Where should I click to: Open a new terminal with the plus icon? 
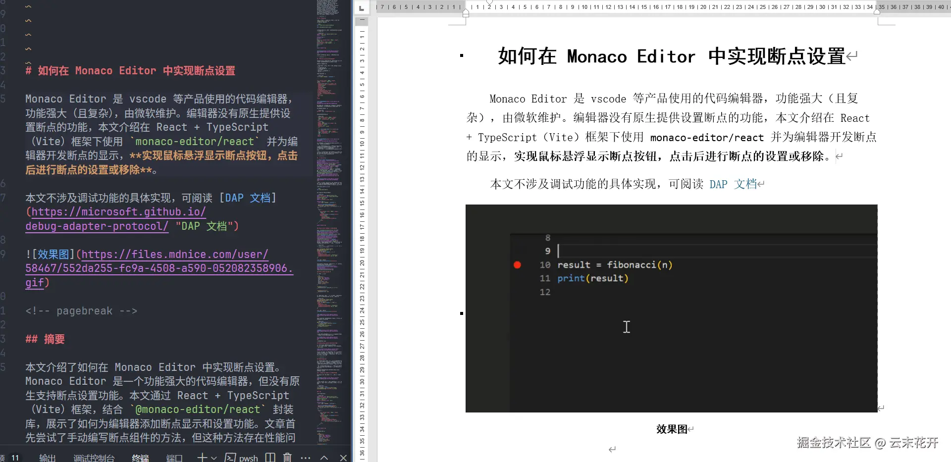click(x=202, y=458)
